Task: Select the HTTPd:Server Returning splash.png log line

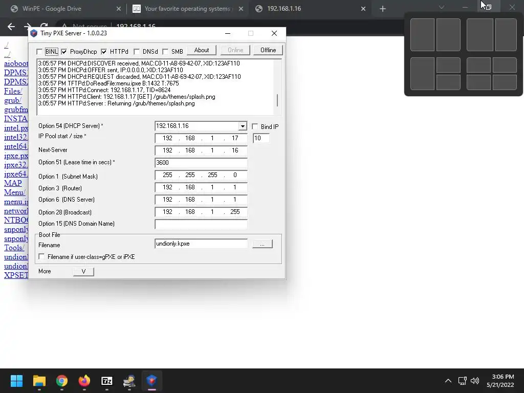Action: [116, 103]
